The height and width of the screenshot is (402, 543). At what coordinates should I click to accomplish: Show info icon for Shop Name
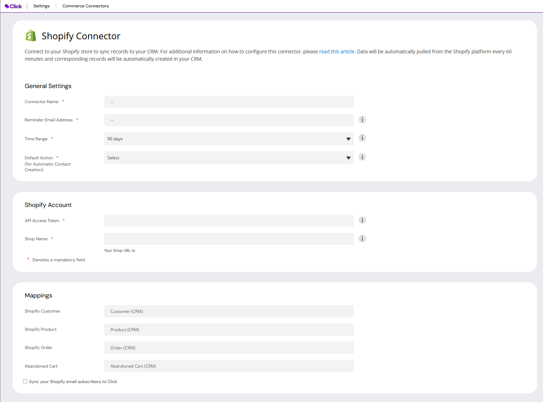point(362,239)
